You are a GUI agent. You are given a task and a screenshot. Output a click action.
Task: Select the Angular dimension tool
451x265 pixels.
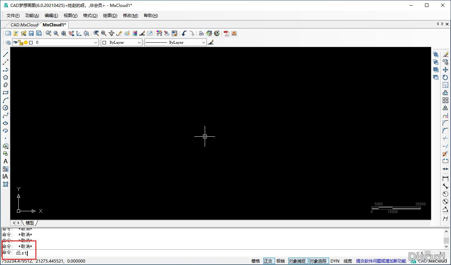tap(445, 209)
